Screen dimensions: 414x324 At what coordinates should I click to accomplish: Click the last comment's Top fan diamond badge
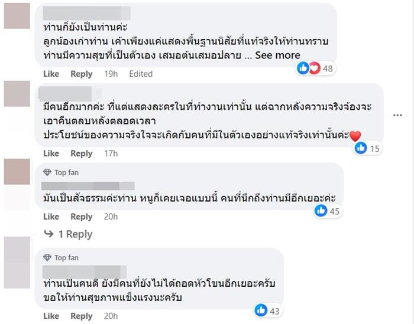click(x=47, y=258)
